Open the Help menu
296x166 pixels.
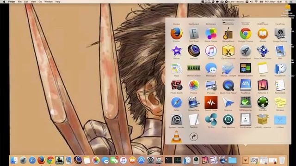coord(58,2)
